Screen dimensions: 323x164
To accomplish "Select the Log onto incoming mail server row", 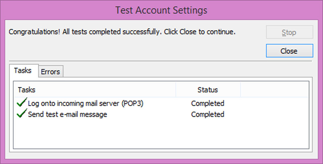I will pyautogui.click(x=161, y=103).
